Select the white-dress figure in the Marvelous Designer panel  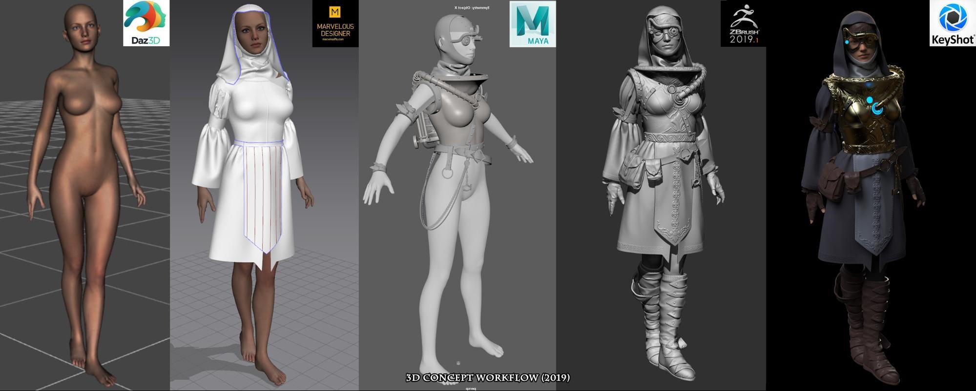[x=252, y=195]
